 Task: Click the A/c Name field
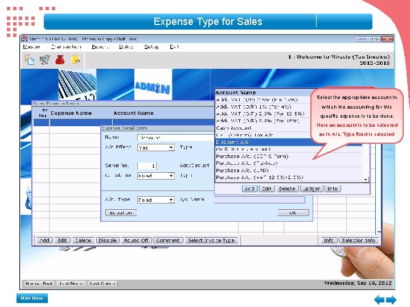click(260, 200)
